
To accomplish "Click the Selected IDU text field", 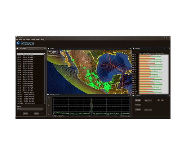I will point(30,109).
